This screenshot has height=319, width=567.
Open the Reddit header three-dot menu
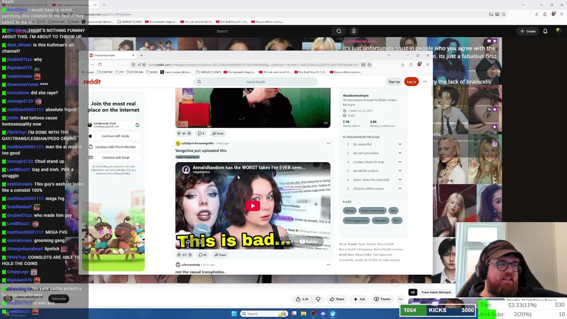click(x=425, y=82)
